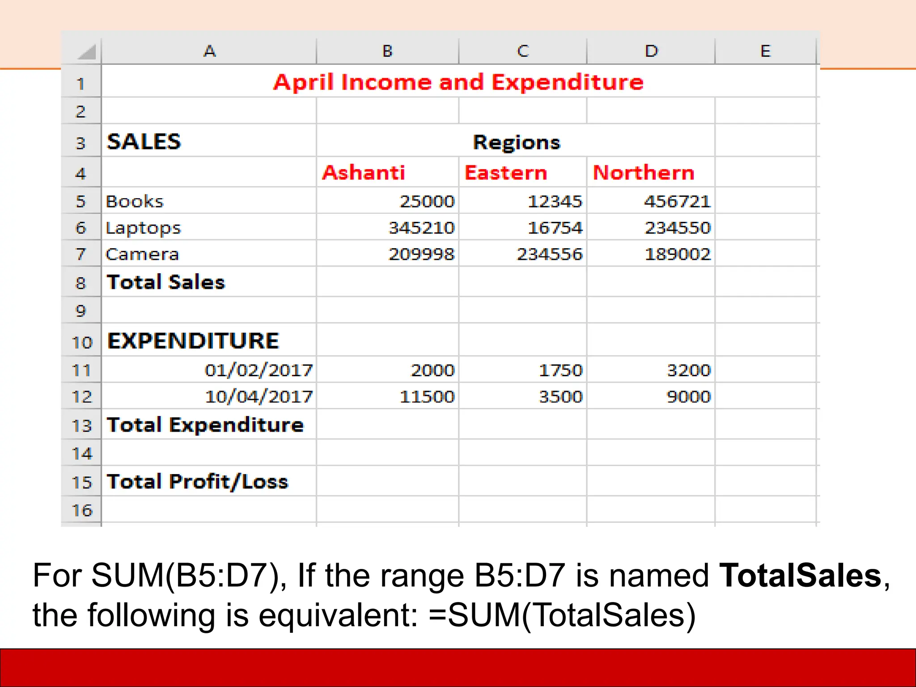
Task: Select column D header
Action: [x=651, y=51]
